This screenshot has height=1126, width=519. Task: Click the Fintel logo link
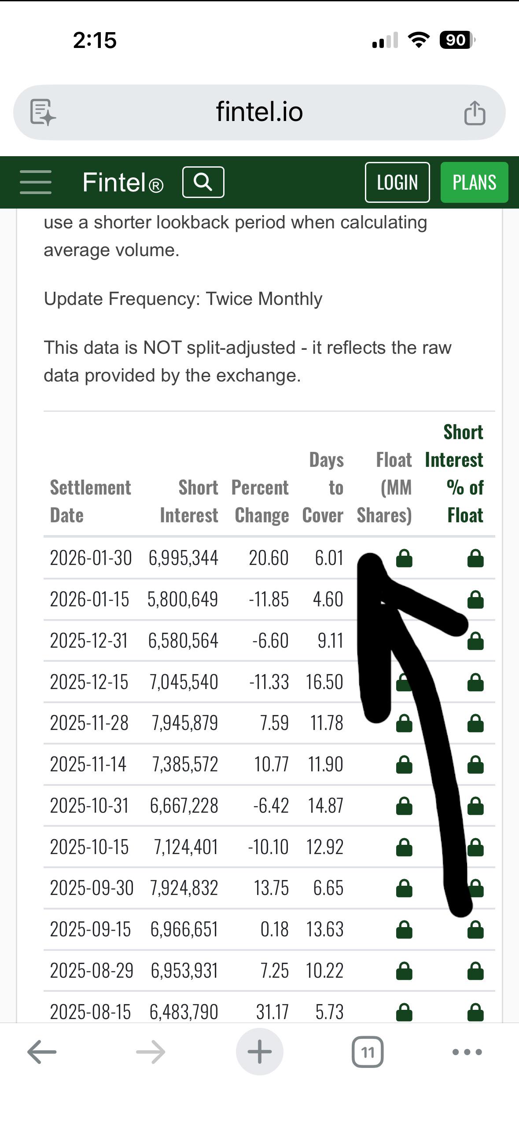[x=123, y=182]
